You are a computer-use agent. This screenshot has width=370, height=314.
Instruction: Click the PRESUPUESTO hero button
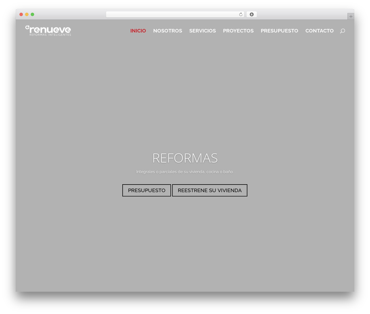pos(147,190)
